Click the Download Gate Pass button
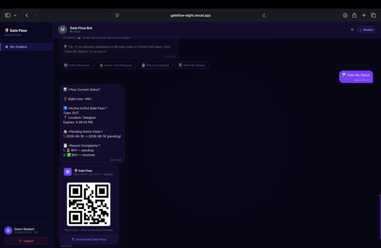The image size is (381, 248). tap(89, 239)
